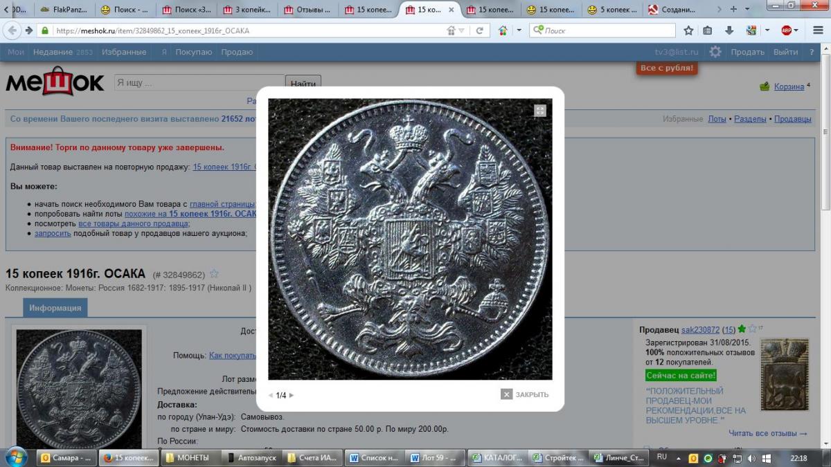This screenshot has width=831, height=467.
Task: Expand the coin photo to fullscreen
Action: (x=540, y=111)
